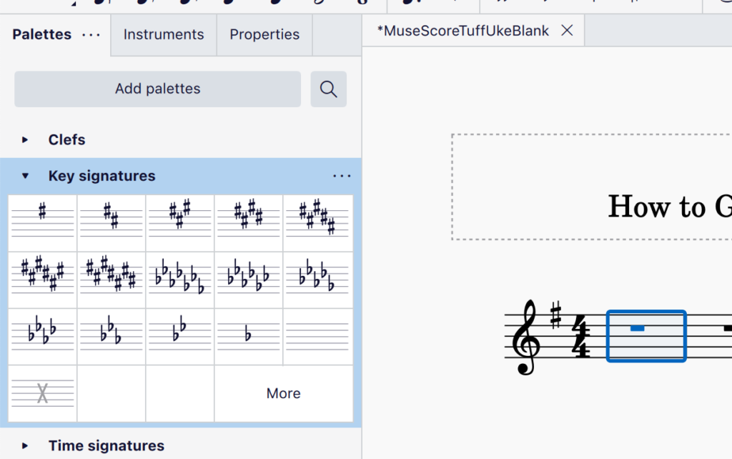Switch to the Instruments tab
This screenshot has width=732, height=459.
[x=163, y=34]
